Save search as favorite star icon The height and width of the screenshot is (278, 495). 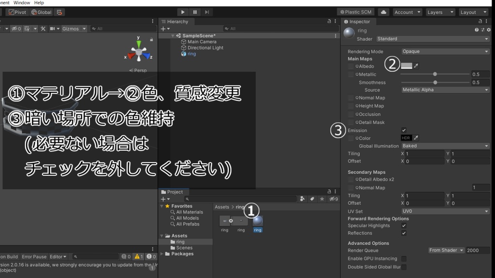pyautogui.click(x=322, y=199)
